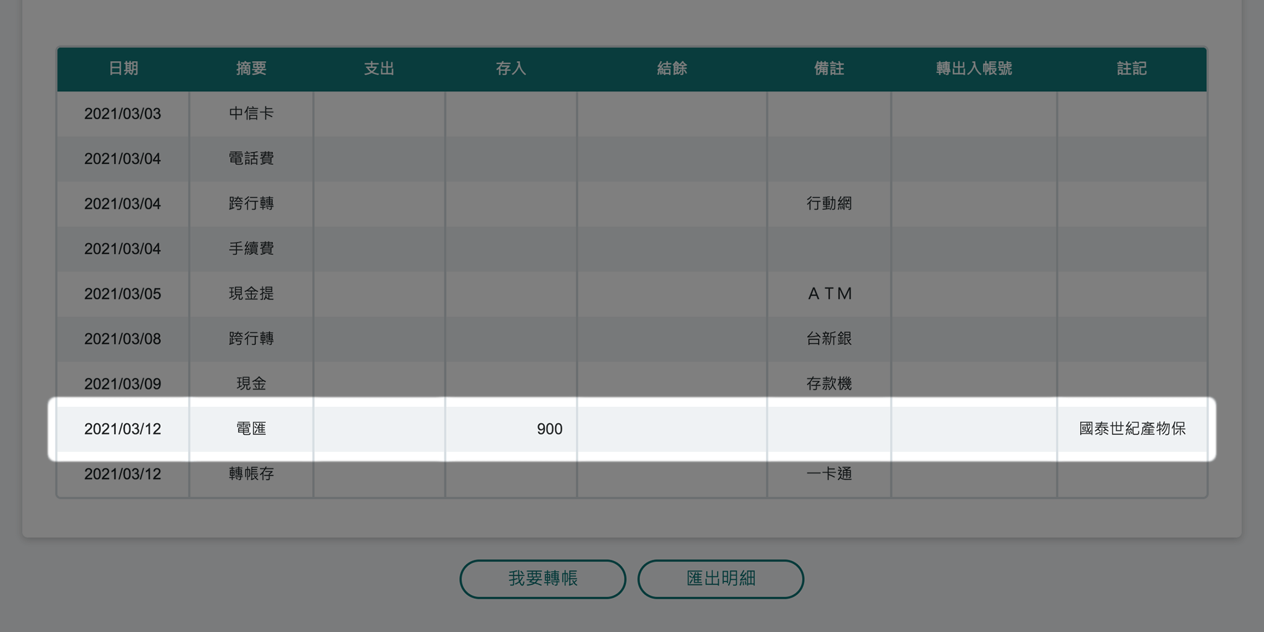Click the 電匯 summary cell

[251, 429]
